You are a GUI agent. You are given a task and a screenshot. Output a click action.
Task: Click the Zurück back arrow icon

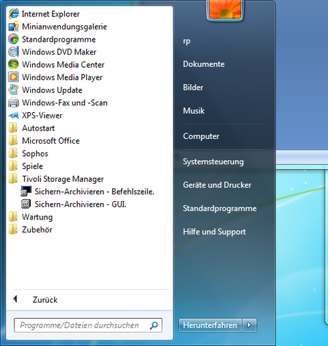coord(15,299)
